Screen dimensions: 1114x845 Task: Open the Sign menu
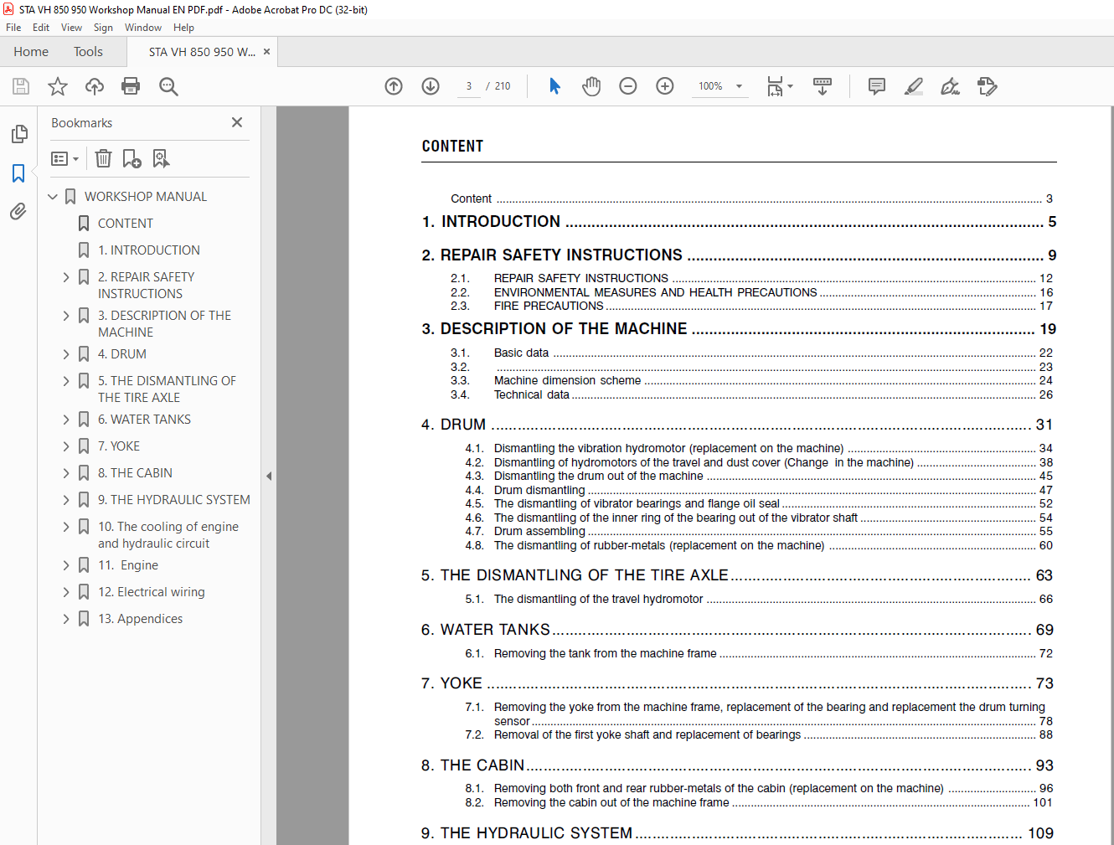point(103,28)
